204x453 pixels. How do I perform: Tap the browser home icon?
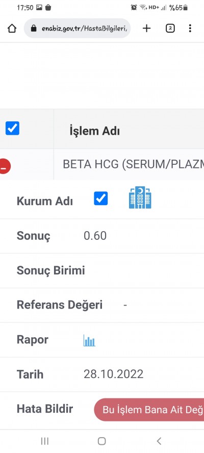tap(12, 29)
